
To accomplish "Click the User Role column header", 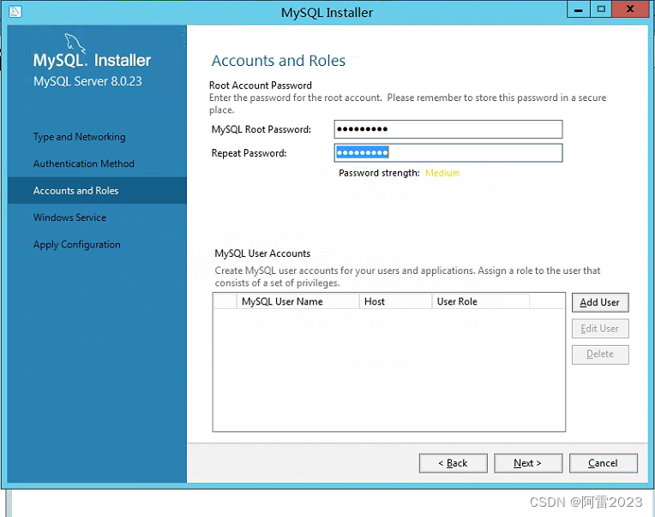I will [480, 301].
